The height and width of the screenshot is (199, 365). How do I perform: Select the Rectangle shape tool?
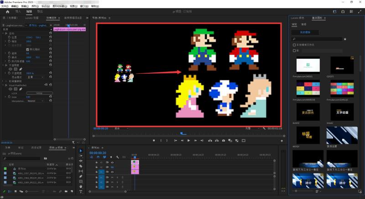pos(81,181)
